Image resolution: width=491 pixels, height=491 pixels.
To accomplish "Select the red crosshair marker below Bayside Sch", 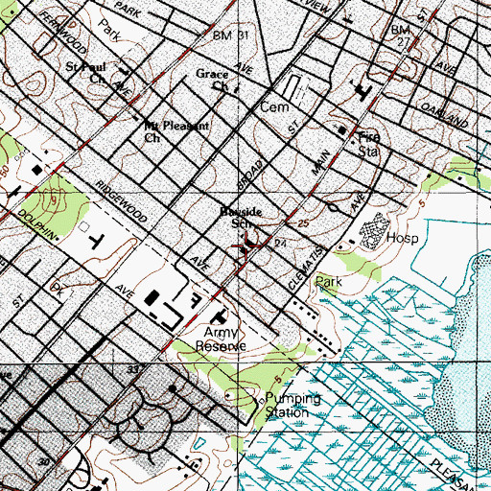I will [x=245, y=245].
